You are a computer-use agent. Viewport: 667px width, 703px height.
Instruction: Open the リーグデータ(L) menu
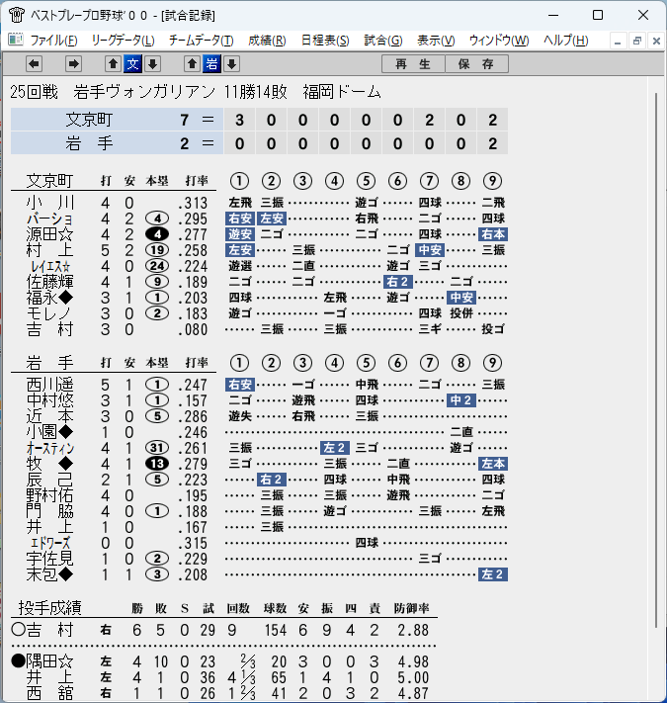coord(124,41)
